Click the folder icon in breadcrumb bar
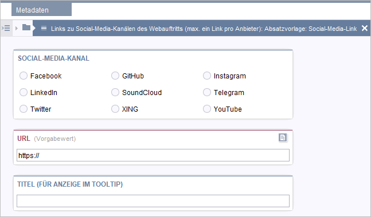The image size is (371, 217). pyautogui.click(x=26, y=27)
